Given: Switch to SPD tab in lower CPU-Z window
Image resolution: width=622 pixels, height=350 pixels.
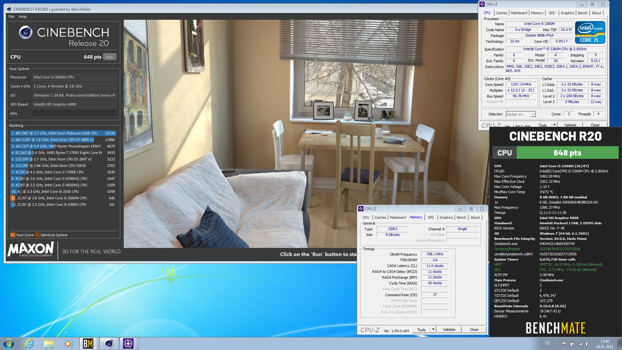Looking at the screenshot, I should pyautogui.click(x=431, y=217).
